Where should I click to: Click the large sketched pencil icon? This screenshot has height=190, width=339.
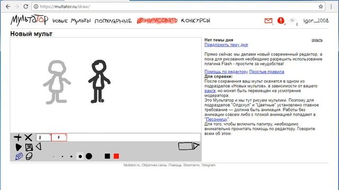point(189,146)
